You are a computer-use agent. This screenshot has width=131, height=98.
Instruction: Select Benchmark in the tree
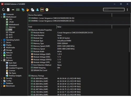click(10, 86)
